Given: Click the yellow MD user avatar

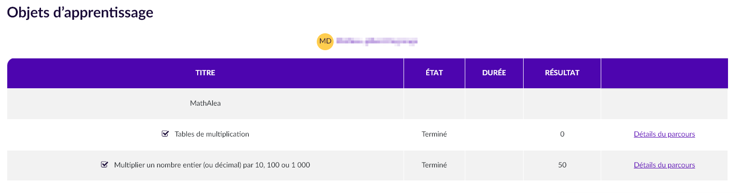Looking at the screenshot, I should point(325,41).
